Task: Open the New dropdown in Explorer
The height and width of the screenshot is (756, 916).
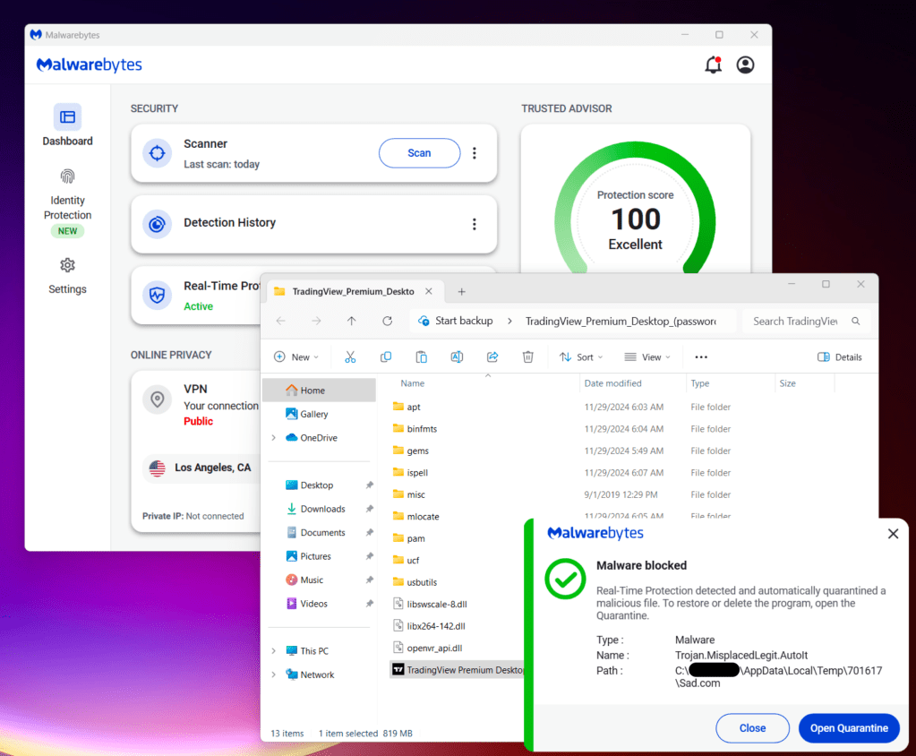Action: click(x=296, y=357)
